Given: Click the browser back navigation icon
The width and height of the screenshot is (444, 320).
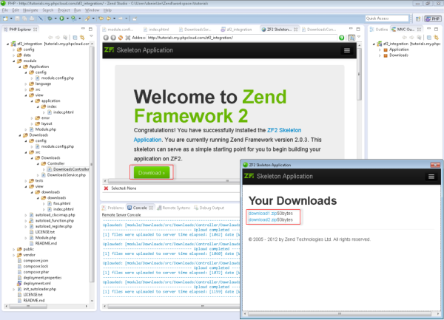Looking at the screenshot, I should (107, 36).
